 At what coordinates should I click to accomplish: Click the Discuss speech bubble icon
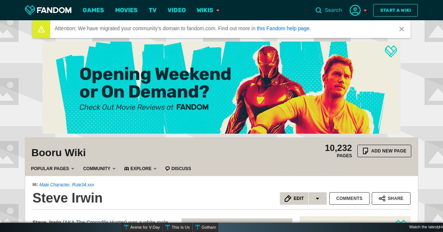click(168, 169)
